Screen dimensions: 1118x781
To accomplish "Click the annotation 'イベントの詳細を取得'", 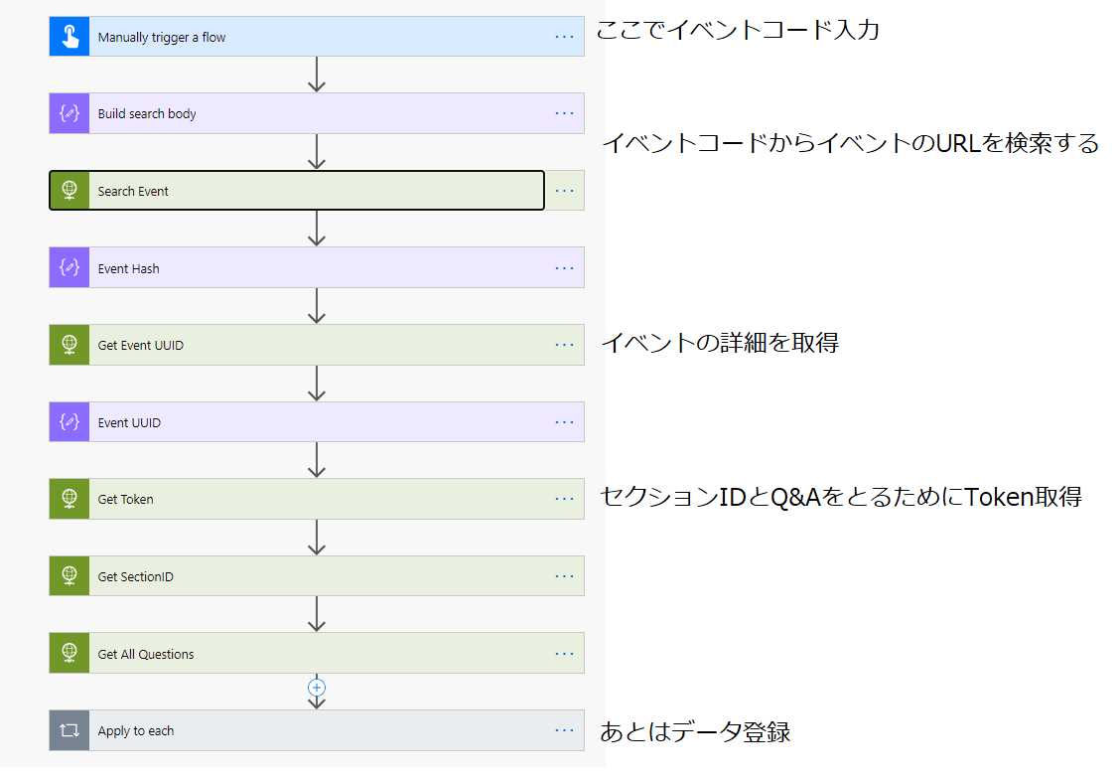I will tap(720, 343).
